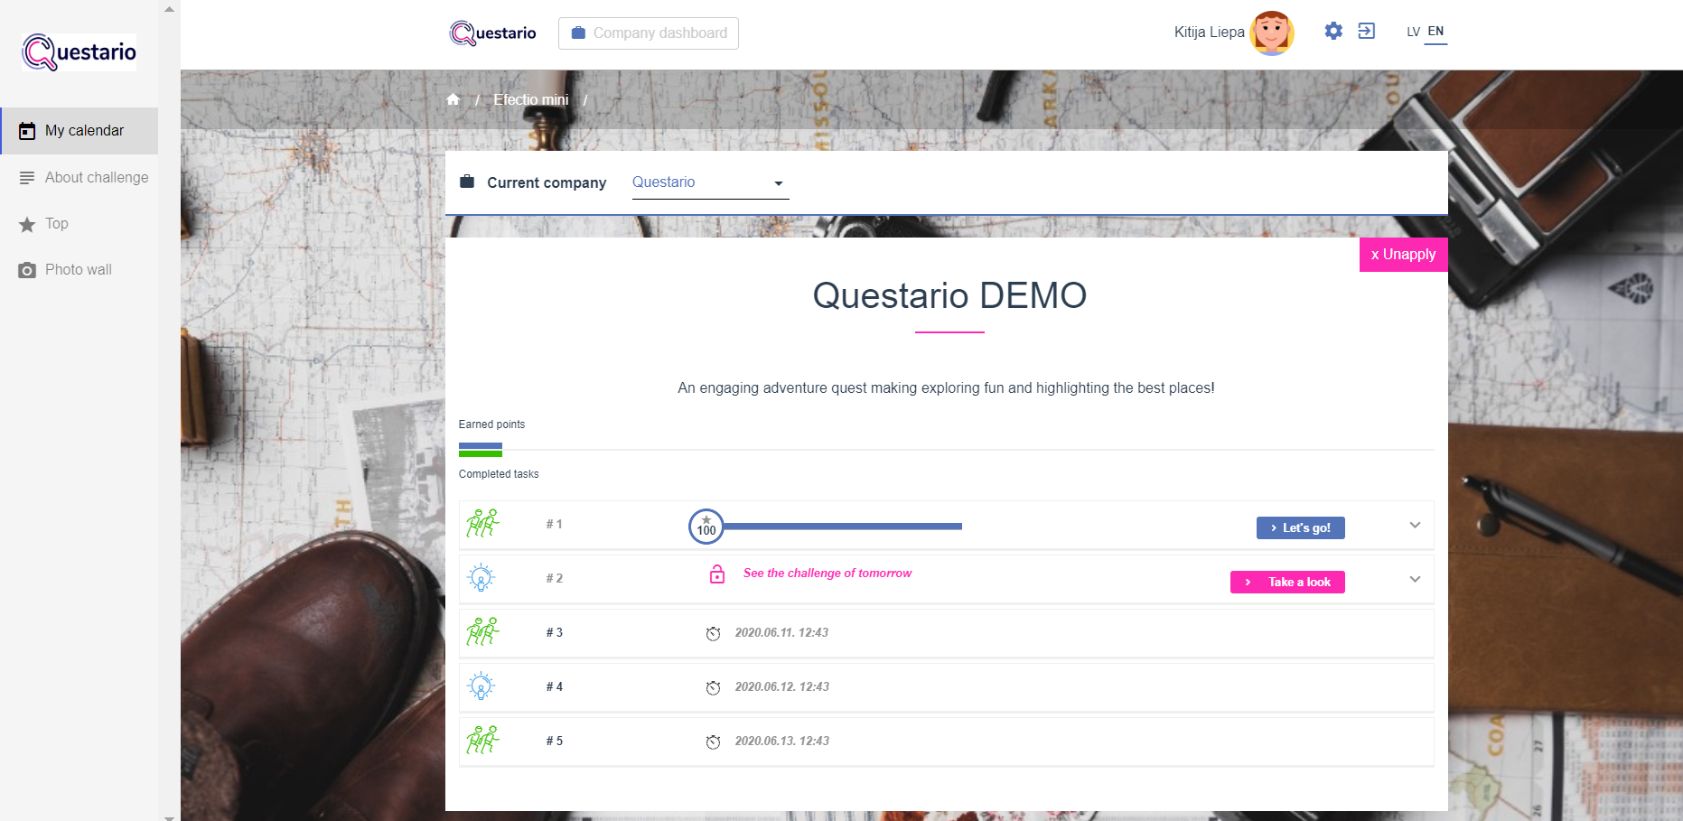Click Take a look on task #2

click(1287, 583)
